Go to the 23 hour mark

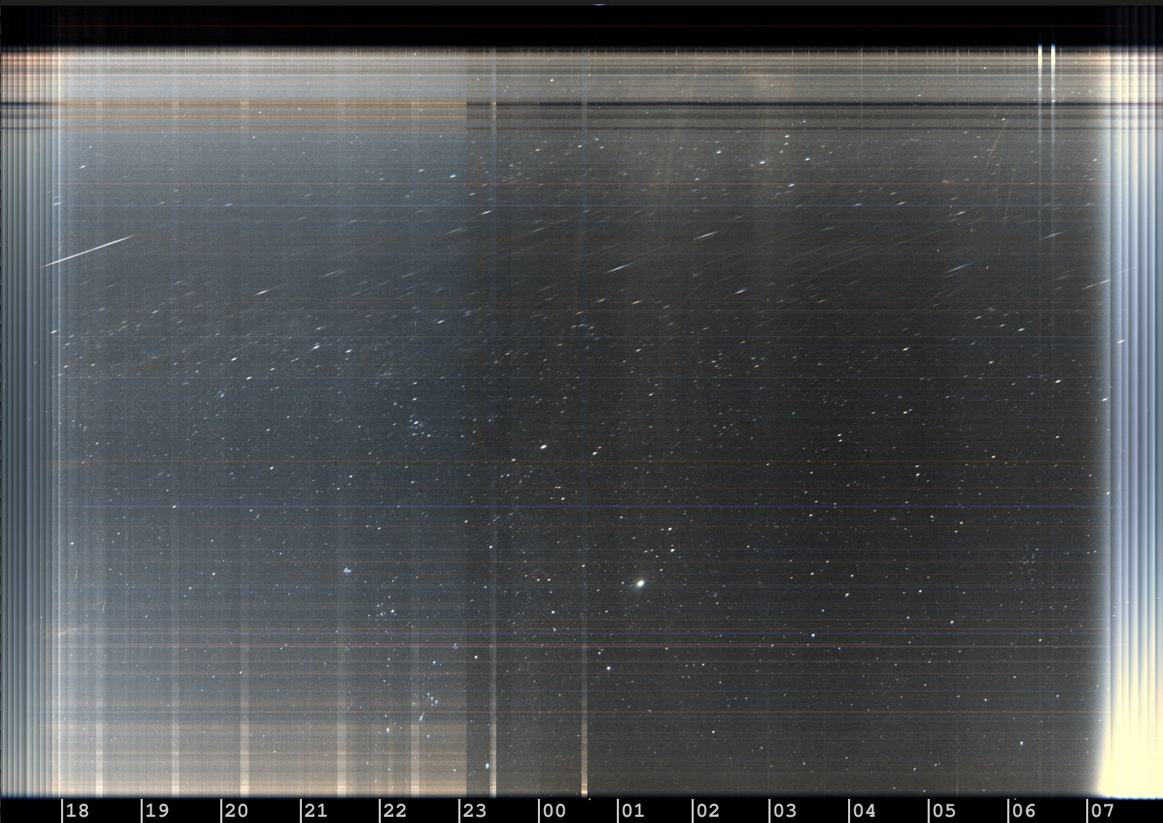[x=475, y=811]
